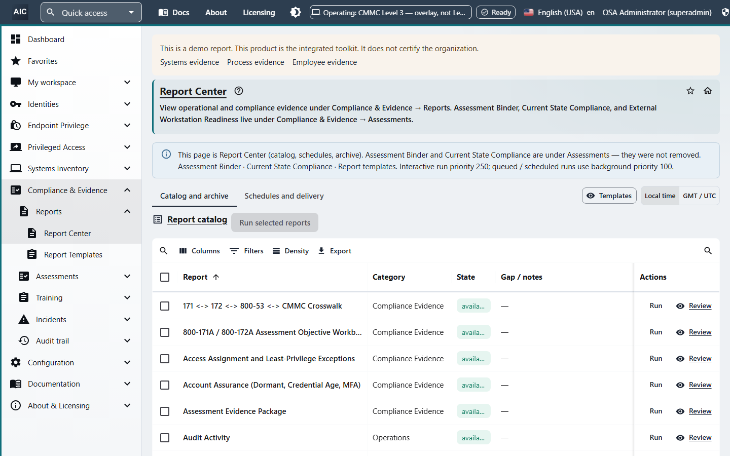Switch to Schedules and delivery tab
The width and height of the screenshot is (730, 456).
(x=284, y=196)
